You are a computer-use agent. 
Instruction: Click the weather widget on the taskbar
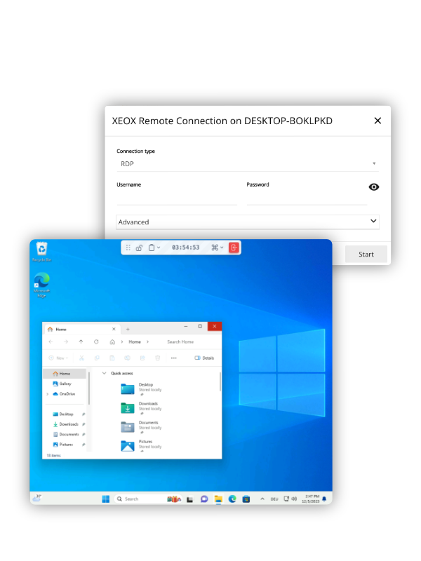37,498
